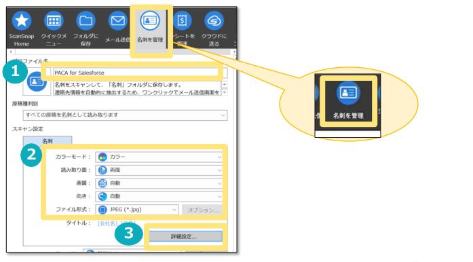Click the オプション... button

(203, 210)
